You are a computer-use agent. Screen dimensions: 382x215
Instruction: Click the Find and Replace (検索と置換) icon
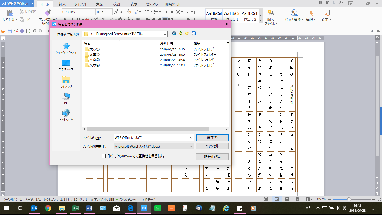coord(294,13)
